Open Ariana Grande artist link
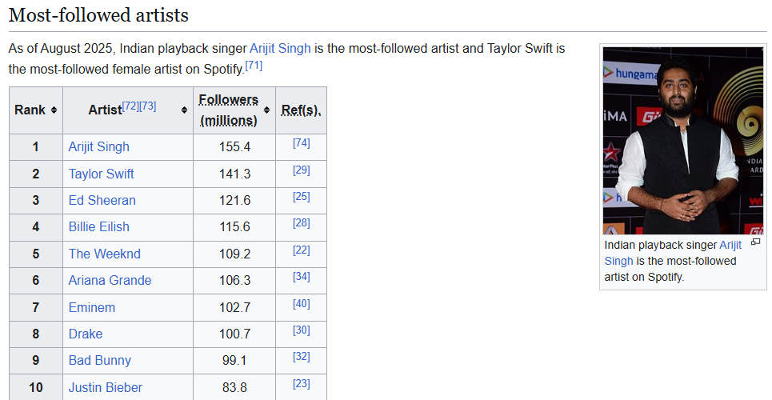 click(x=110, y=280)
